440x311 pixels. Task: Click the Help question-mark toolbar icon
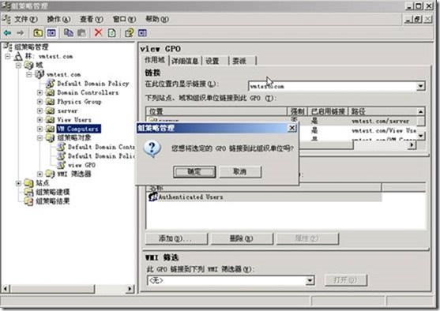tap(129, 33)
